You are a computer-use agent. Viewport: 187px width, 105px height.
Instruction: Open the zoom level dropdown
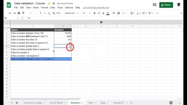tap(32, 13)
